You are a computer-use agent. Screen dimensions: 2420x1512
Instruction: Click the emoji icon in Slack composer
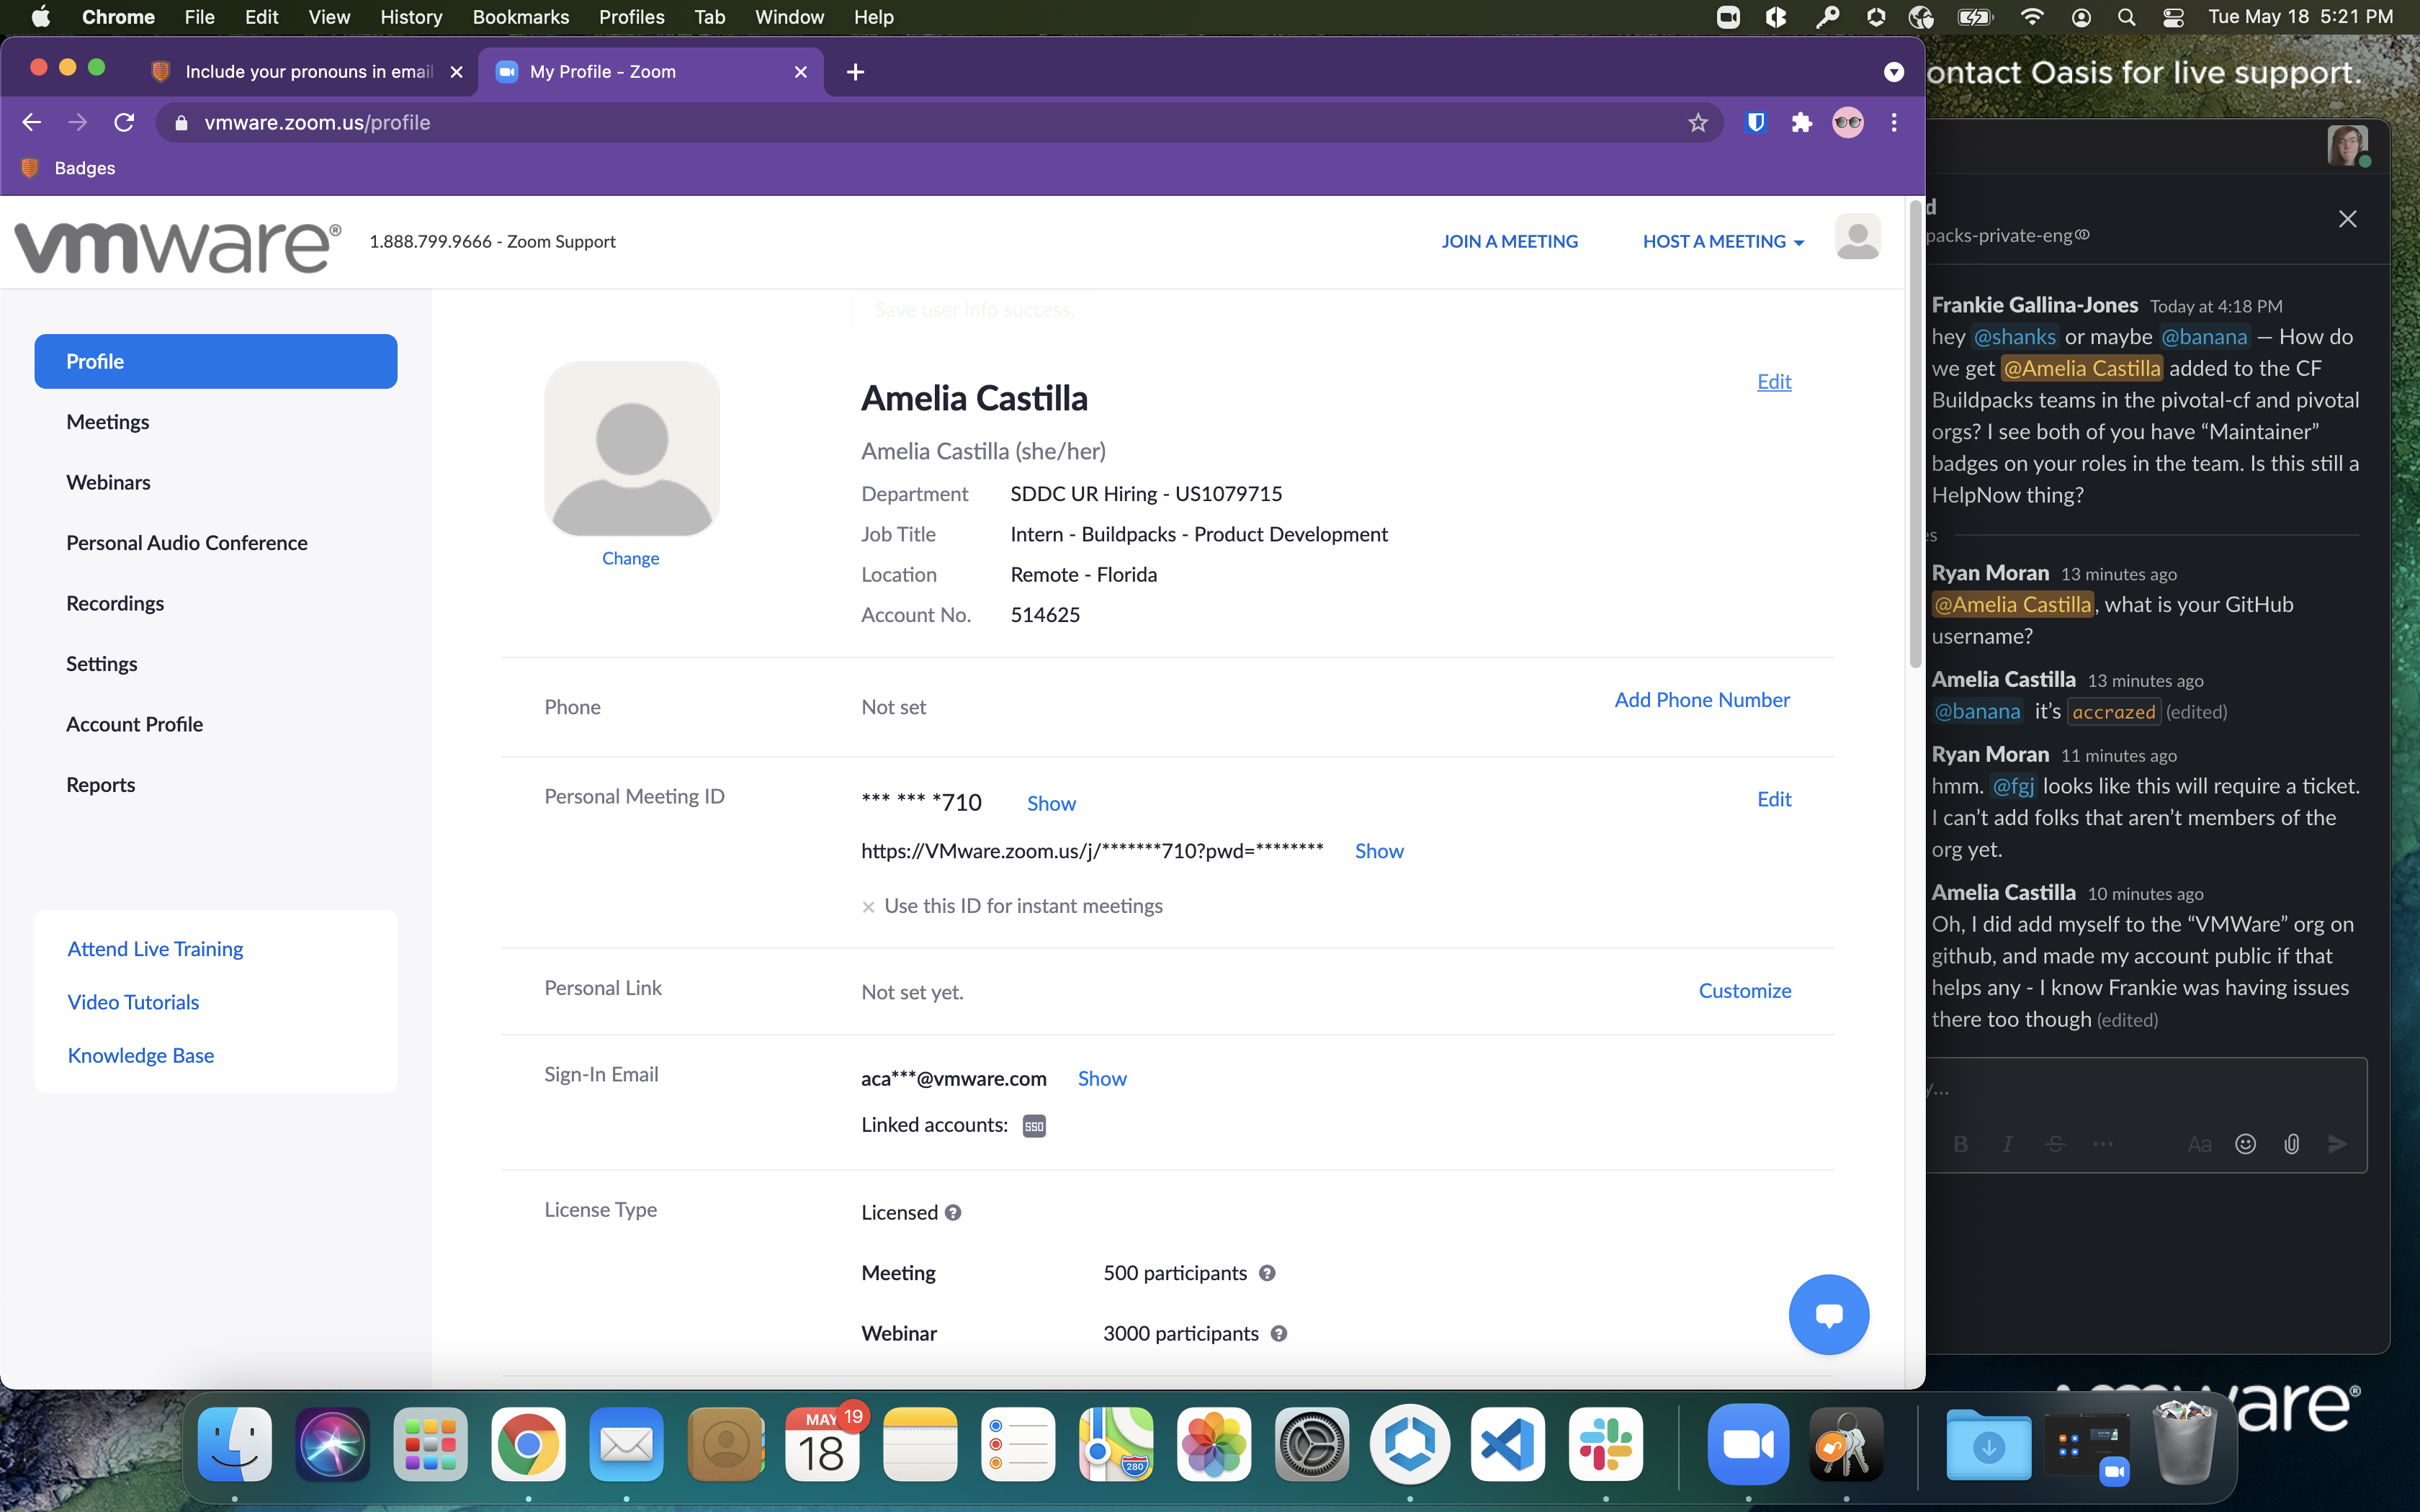point(2245,1144)
